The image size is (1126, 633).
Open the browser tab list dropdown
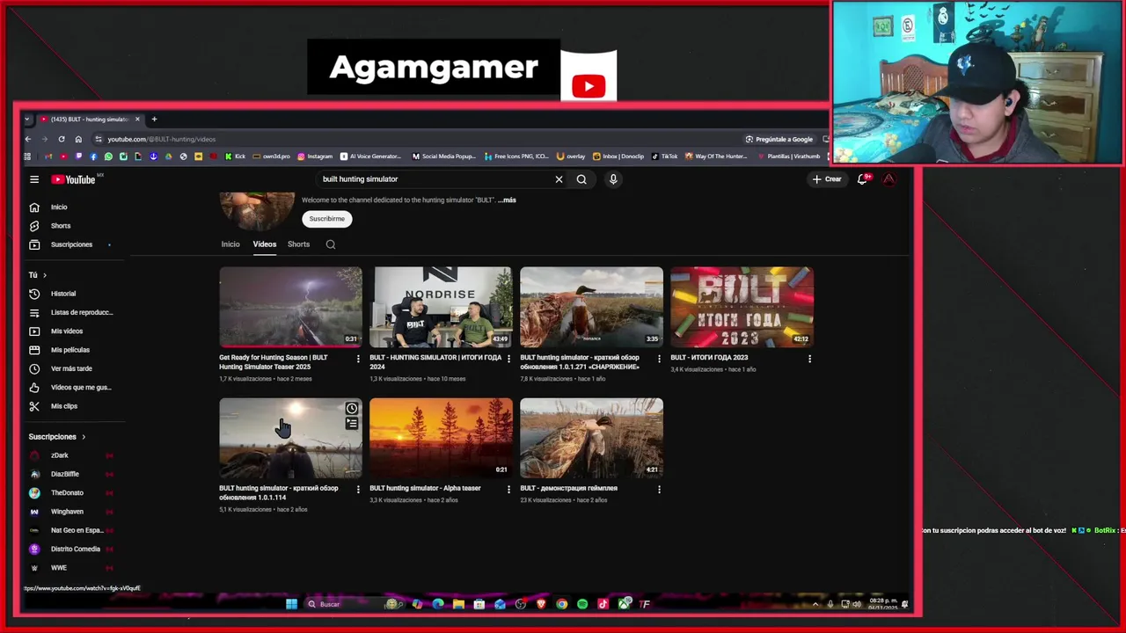click(27, 119)
